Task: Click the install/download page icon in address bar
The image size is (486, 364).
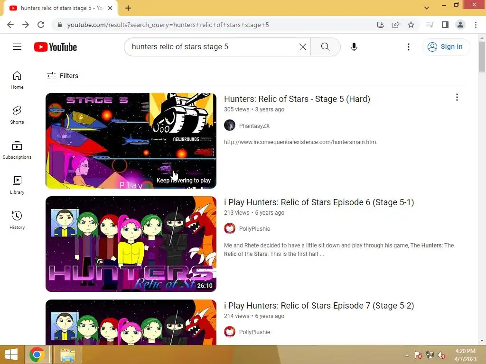Action: 381,25
